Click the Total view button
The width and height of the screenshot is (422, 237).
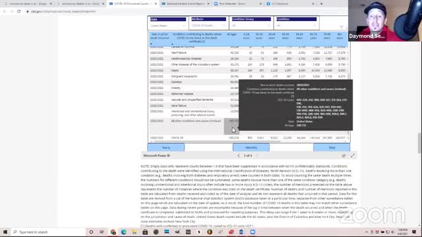pos(332,147)
